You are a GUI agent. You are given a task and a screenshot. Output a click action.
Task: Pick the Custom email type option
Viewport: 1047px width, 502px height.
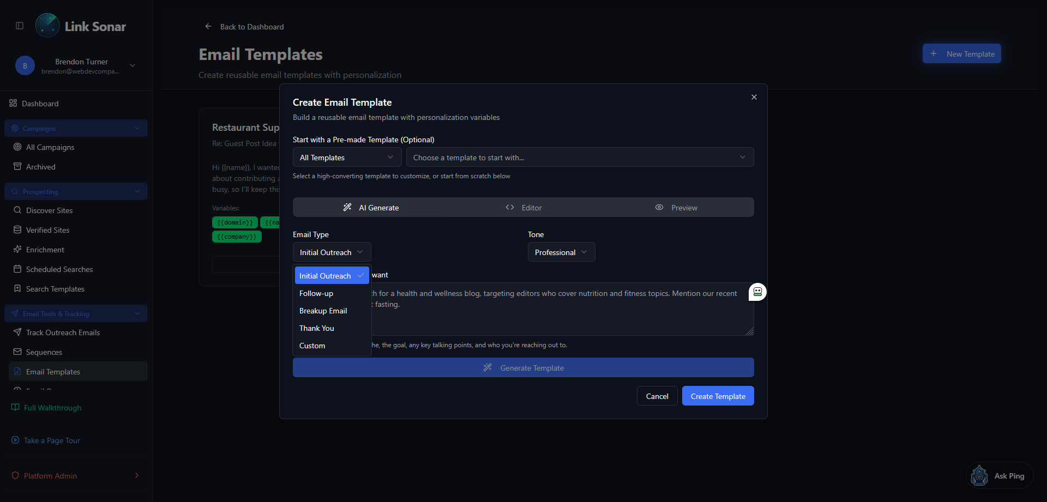click(x=312, y=346)
